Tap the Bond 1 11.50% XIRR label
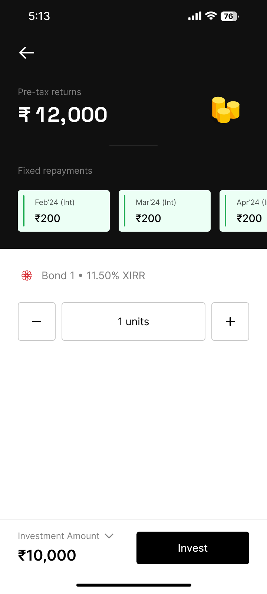This screenshot has height=594, width=267. pyautogui.click(x=93, y=275)
